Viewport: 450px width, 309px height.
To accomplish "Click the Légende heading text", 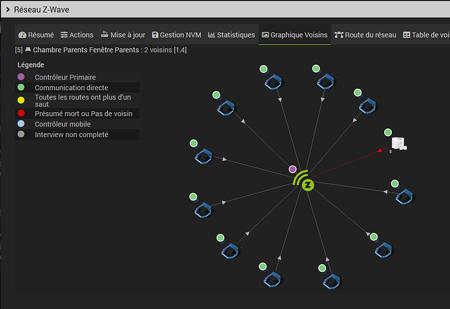I will tap(31, 65).
